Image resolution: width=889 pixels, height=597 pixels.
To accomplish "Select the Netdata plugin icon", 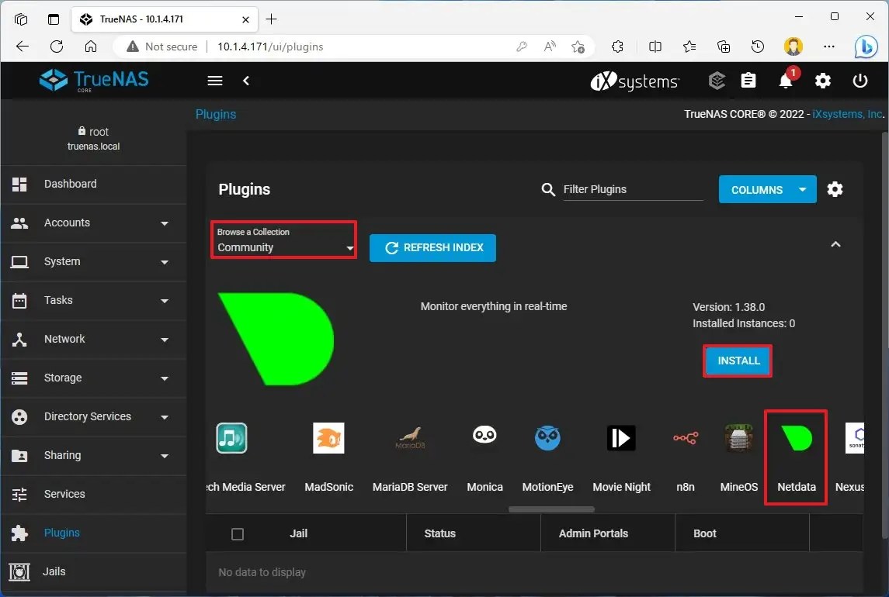I will tap(794, 438).
